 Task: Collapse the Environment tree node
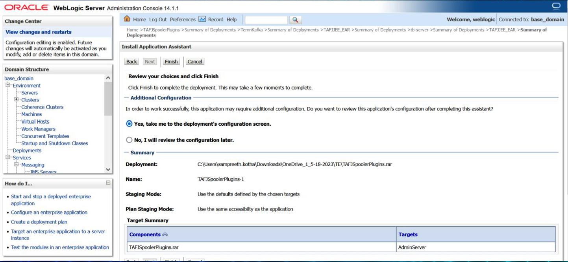click(x=7, y=85)
